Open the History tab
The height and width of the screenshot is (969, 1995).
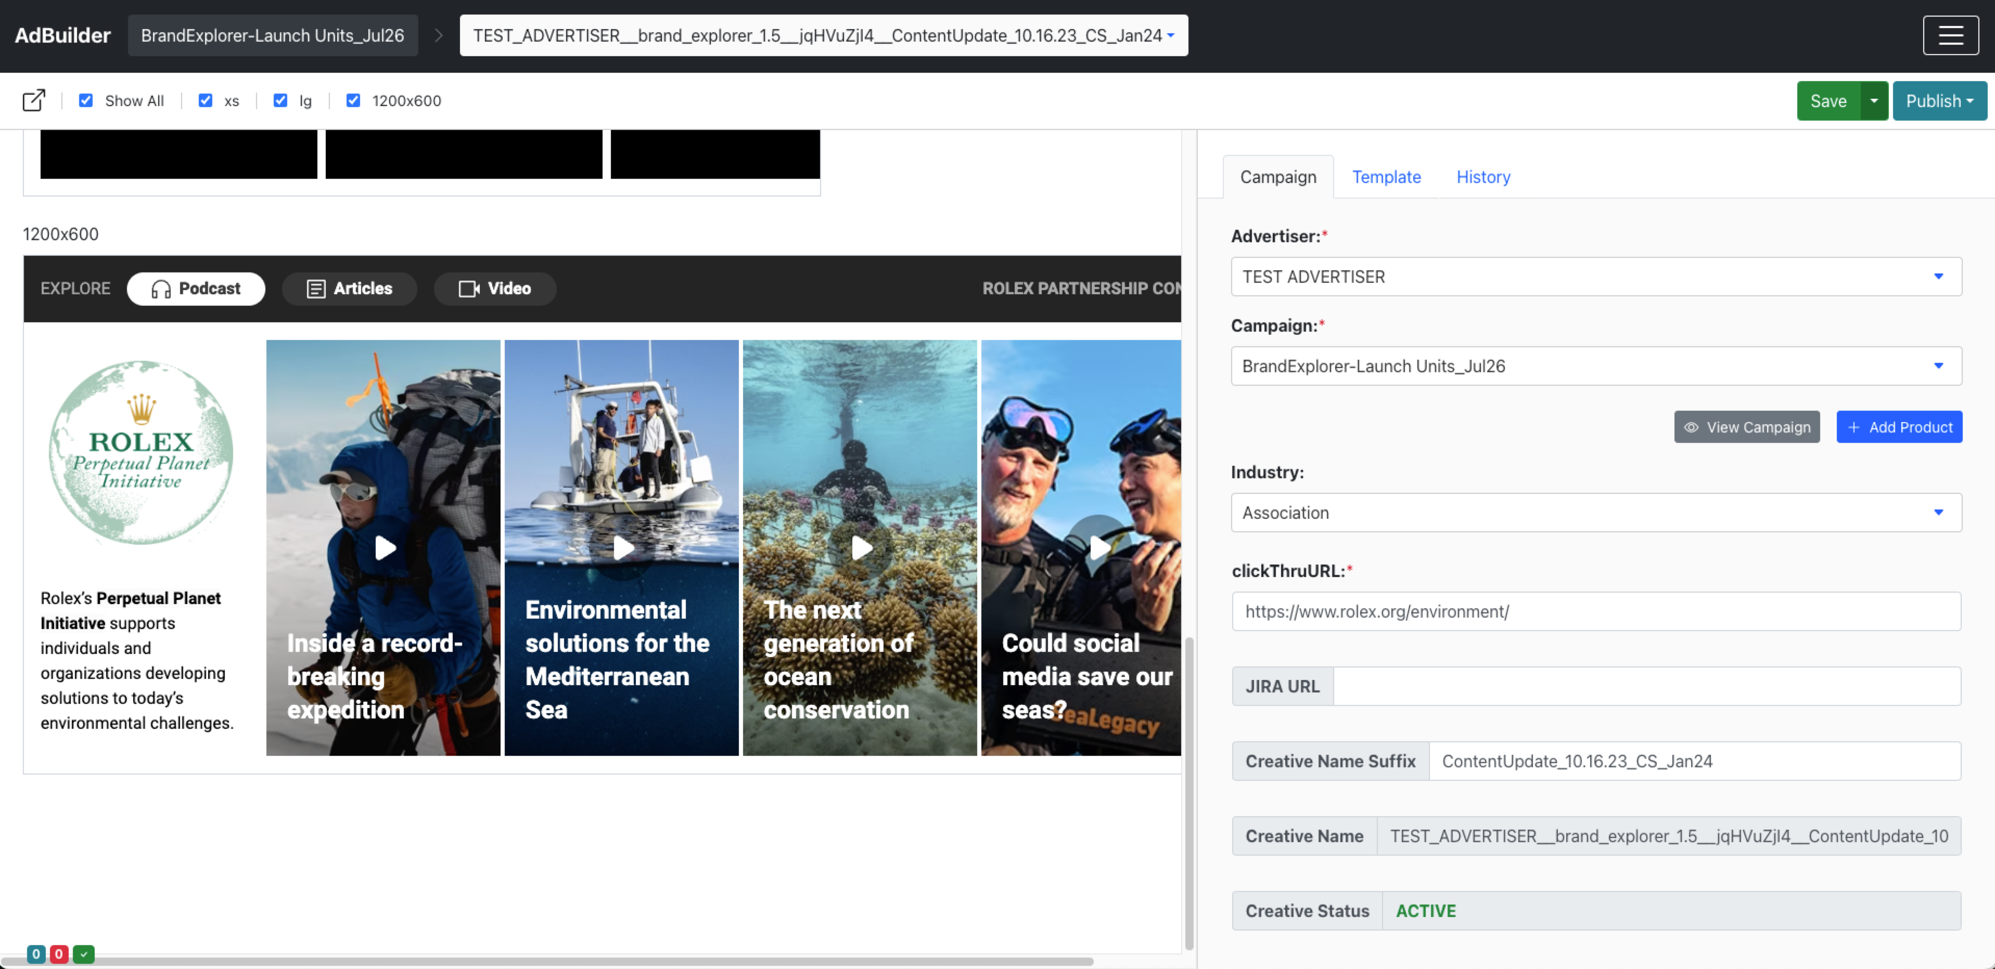[x=1483, y=177]
